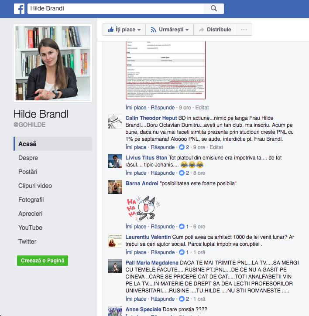The image size is (309, 316).
Task: Like Pall Maria Magdalena's comment
Action: click(x=136, y=299)
